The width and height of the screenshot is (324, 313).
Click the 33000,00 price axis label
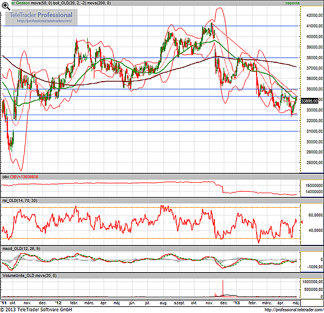tap(315, 110)
